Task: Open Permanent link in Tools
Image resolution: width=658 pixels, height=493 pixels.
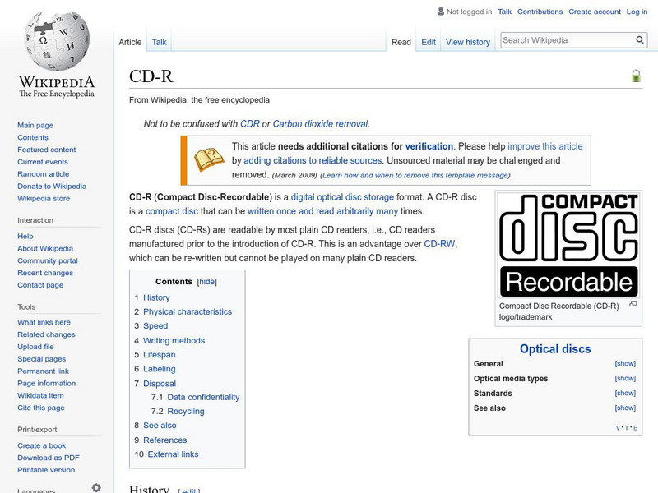Action: coord(44,371)
